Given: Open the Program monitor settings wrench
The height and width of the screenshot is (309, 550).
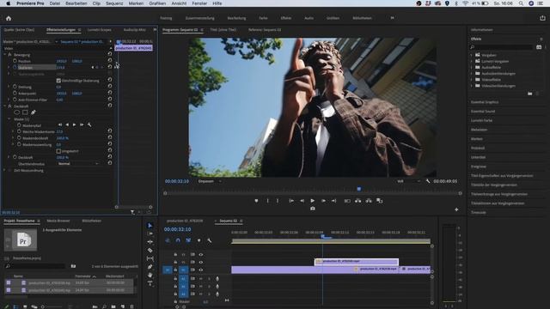Looking at the screenshot, I should 428,181.
